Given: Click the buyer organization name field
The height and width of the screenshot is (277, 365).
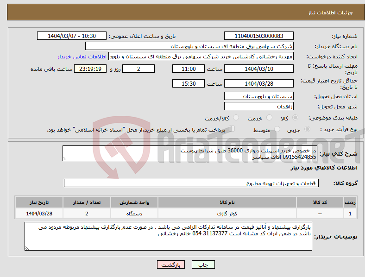Looking at the screenshot, I should (x=189, y=46).
